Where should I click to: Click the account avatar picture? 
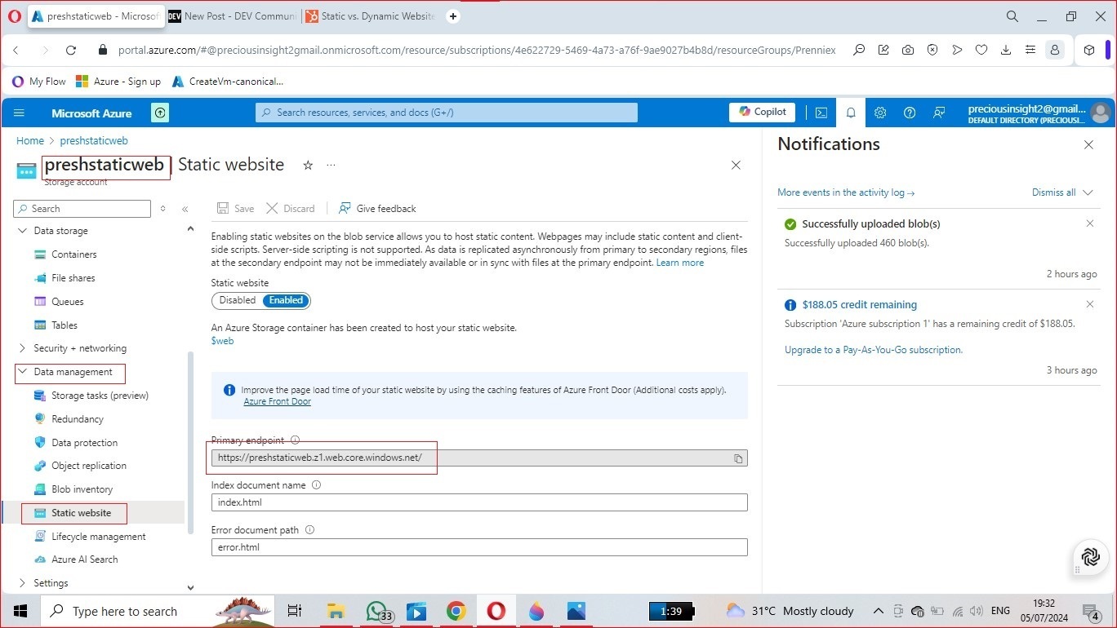1100,113
